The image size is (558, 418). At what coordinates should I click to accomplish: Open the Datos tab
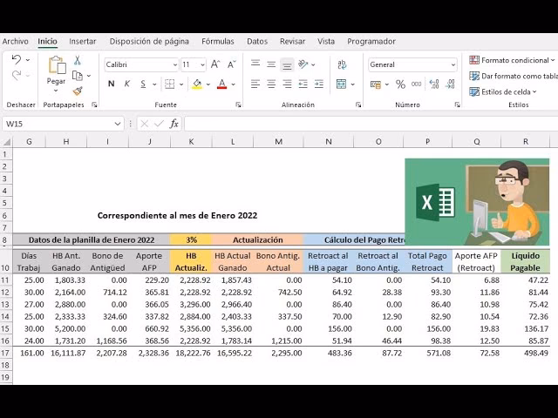point(257,41)
